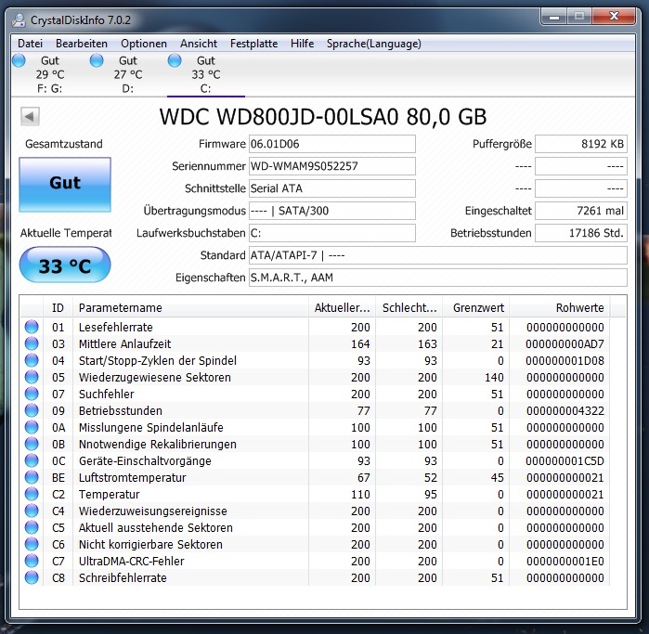
Task: Click the Firmware field 06.01D06
Action: (332, 144)
